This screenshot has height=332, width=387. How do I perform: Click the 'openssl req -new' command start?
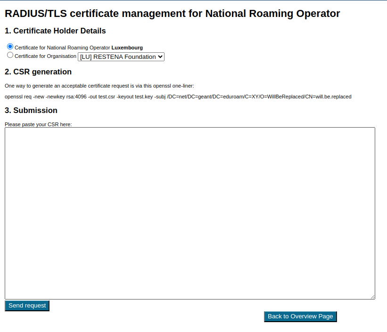coord(24,97)
